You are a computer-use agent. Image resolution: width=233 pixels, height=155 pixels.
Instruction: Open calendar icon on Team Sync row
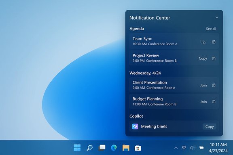214,42
